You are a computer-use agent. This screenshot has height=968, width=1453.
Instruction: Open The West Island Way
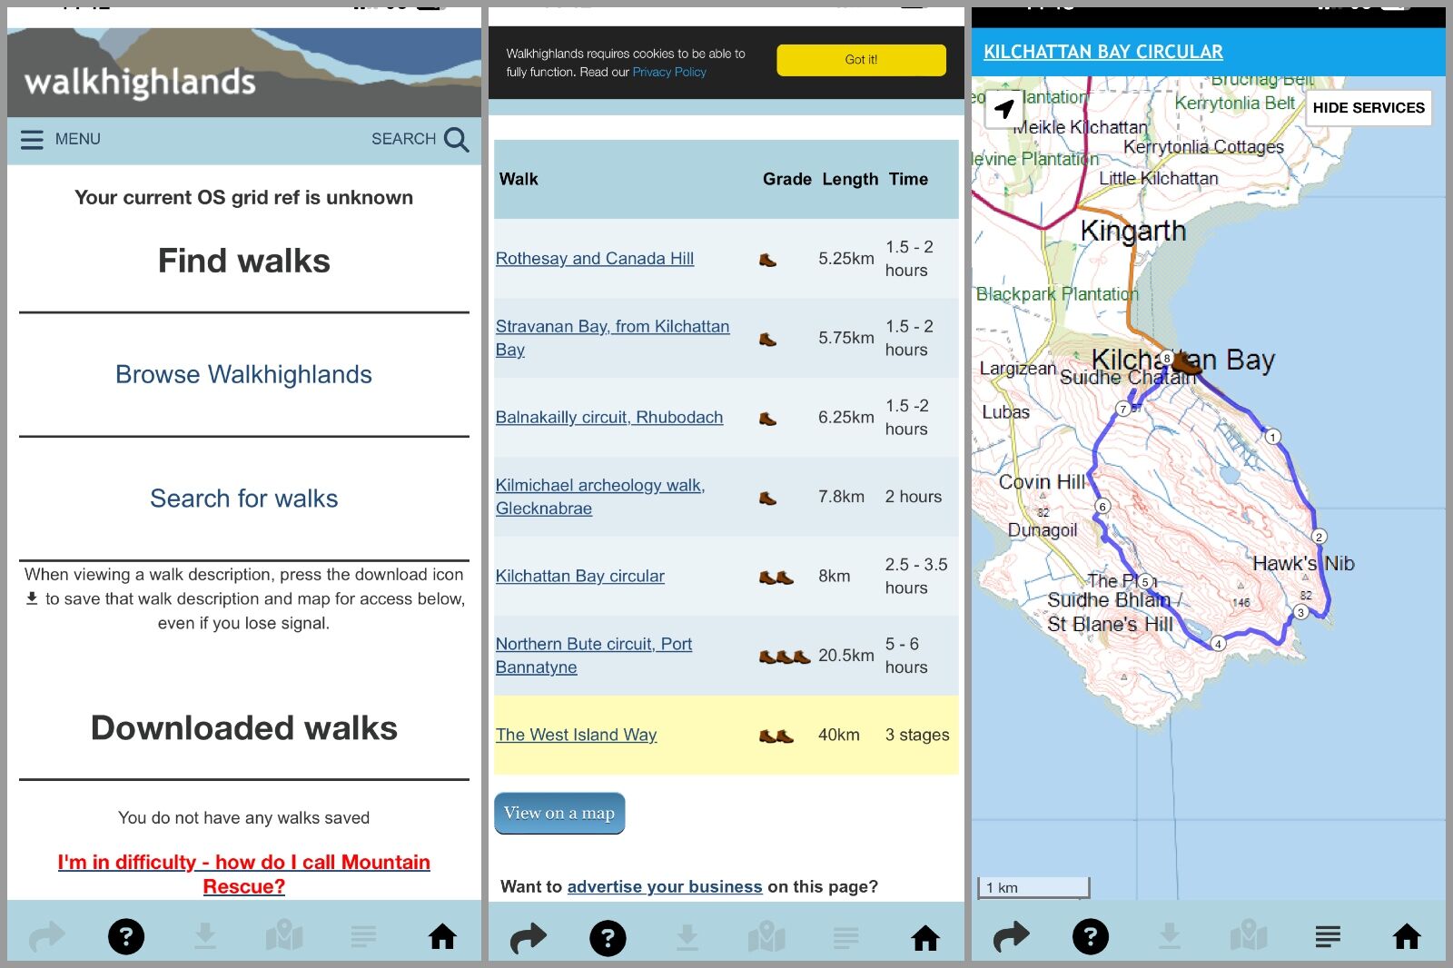pos(576,735)
